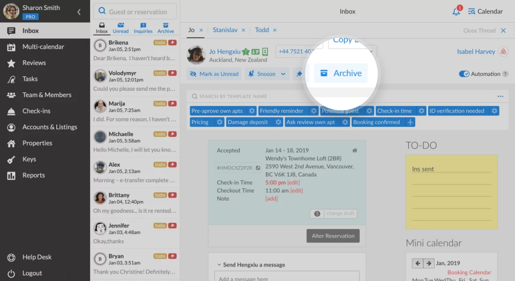Open settings gear for Damage deposit template
Image resolution: width=515 pixels, height=281 pixels.
[278, 122]
